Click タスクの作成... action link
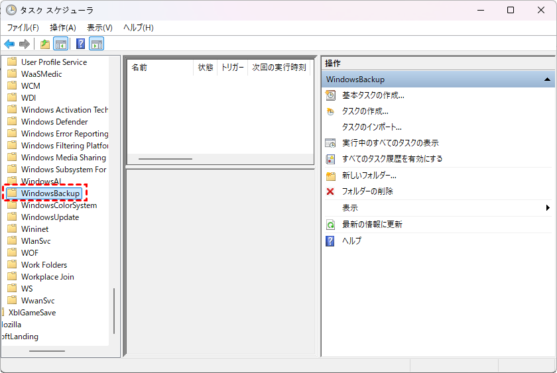557x373 pixels. (365, 111)
